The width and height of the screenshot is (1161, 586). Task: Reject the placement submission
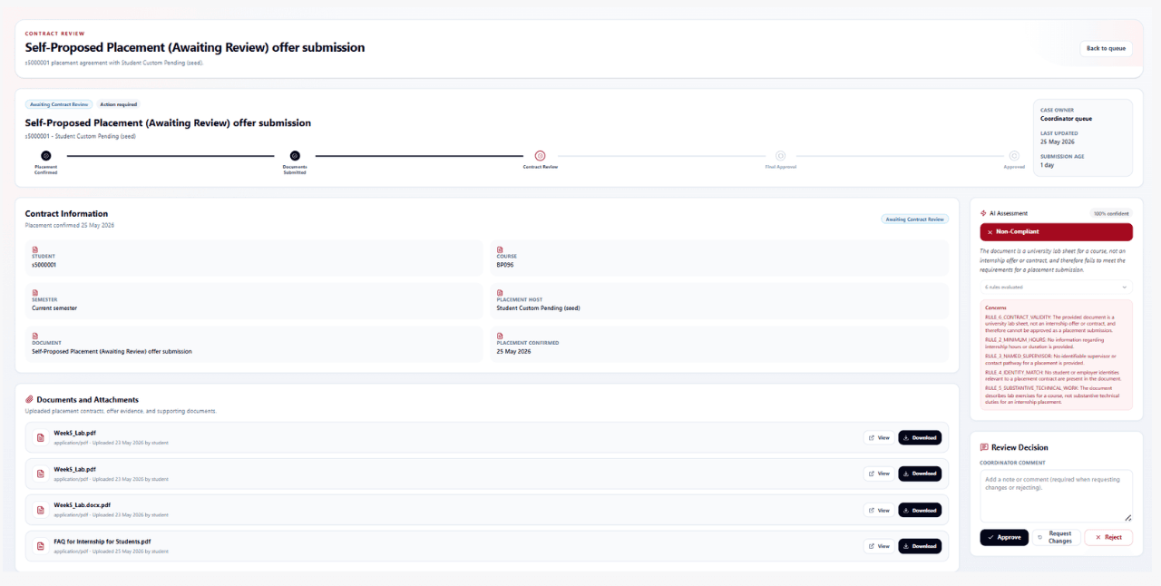[x=1108, y=537]
